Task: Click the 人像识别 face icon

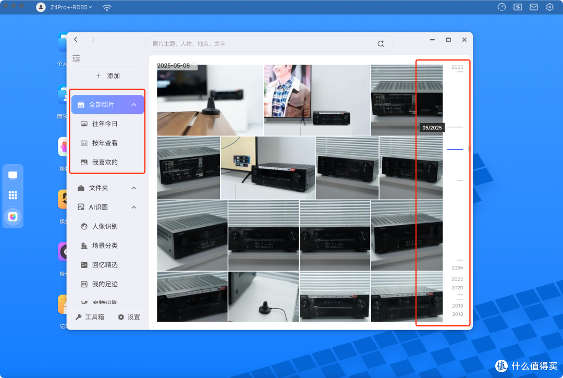Action: point(84,226)
